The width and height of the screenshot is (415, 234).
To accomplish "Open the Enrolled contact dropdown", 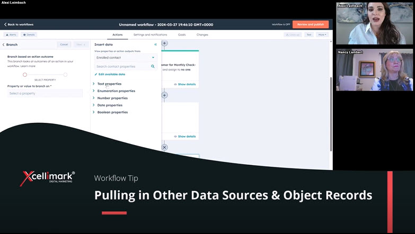I will [x=126, y=58].
